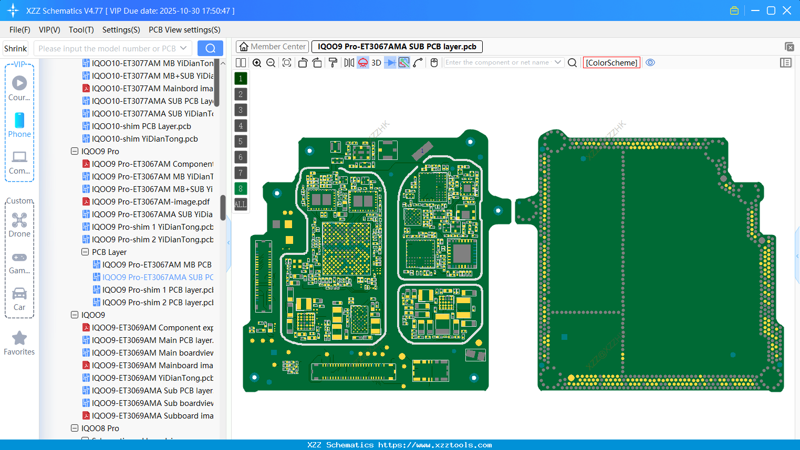Viewport: 800px width, 450px height.
Task: Switch the board to 3D view
Action: [x=376, y=62]
